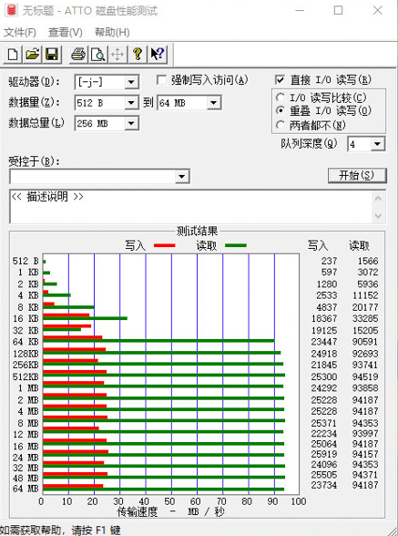Click the 128KB chart row label
The height and width of the screenshot is (536, 398).
coord(26,353)
